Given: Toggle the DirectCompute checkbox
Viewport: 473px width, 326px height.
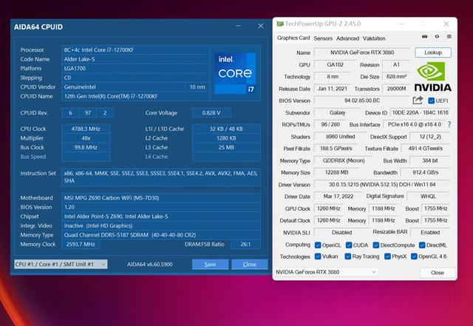Looking at the screenshot, I should tap(376, 245).
